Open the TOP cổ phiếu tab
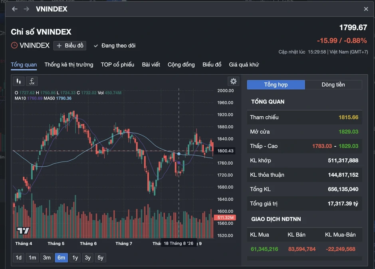The height and width of the screenshot is (269, 375). point(117,65)
